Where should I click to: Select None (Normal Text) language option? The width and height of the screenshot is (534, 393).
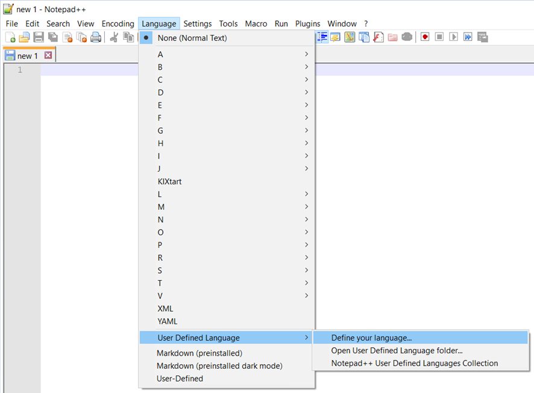click(227, 38)
